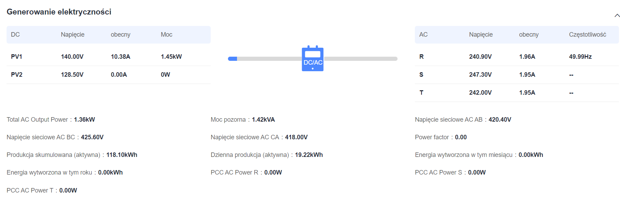Select the PV2 row label
The image size is (620, 206).
pos(17,75)
